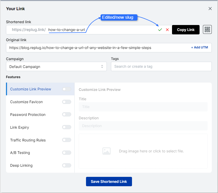Open the Default Campaign dropdown
The height and width of the screenshot is (193, 218).
(56, 66)
